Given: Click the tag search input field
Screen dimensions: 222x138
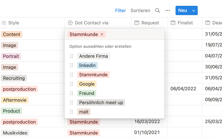Looking at the screenshot, I should pyautogui.click(x=133, y=34).
